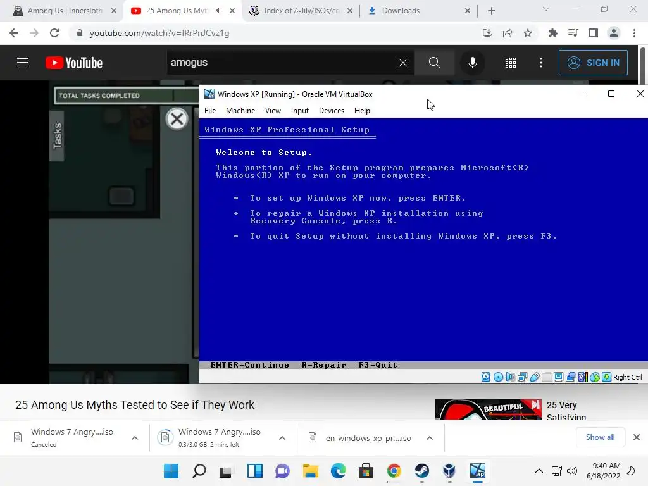Open the Help menu in VirtualBox

[x=362, y=111]
